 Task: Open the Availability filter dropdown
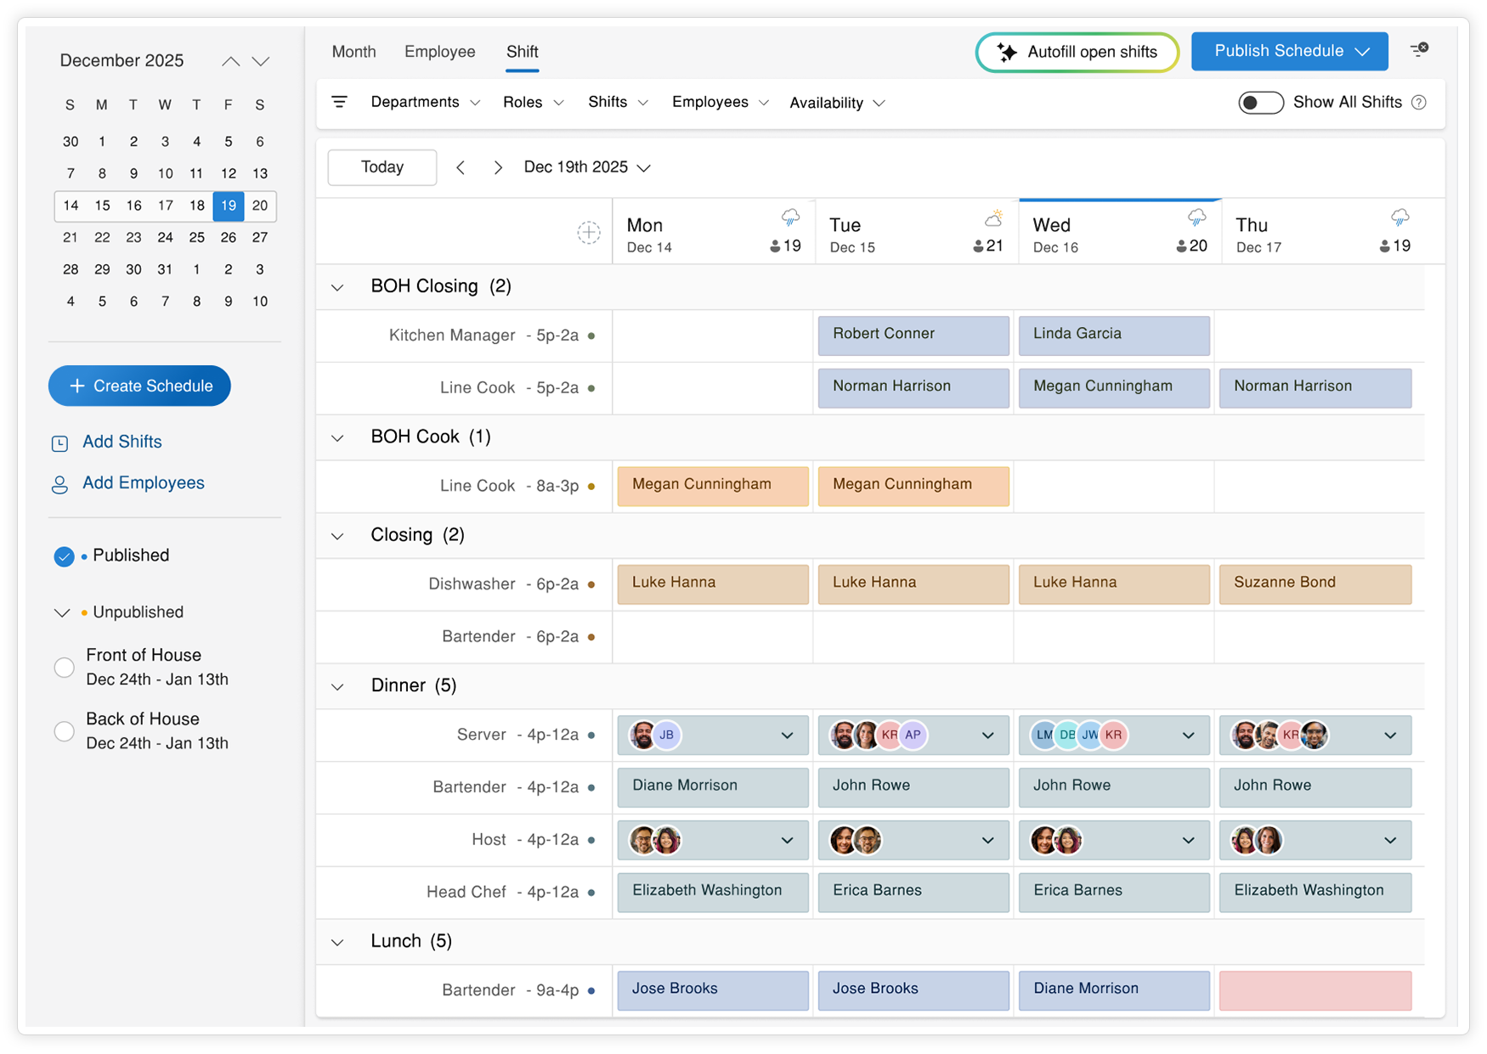(837, 103)
